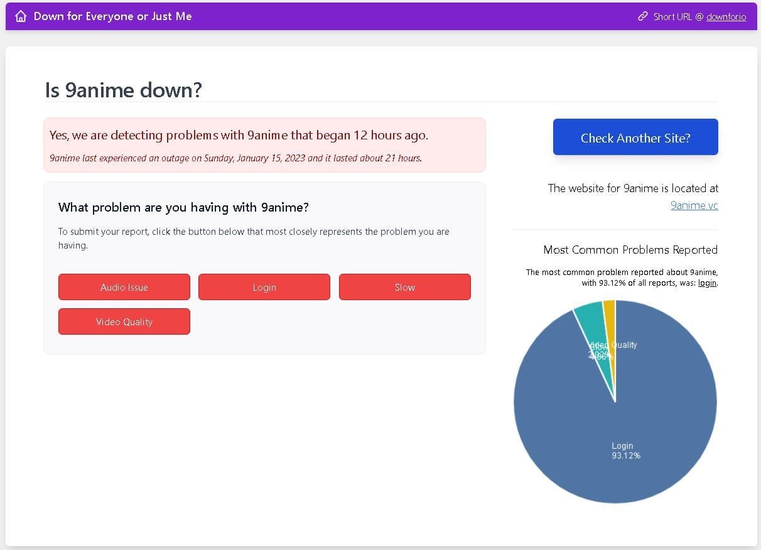Viewport: 761px width, 550px height.
Task: Click the Is 9anime down? heading
Action: [124, 90]
